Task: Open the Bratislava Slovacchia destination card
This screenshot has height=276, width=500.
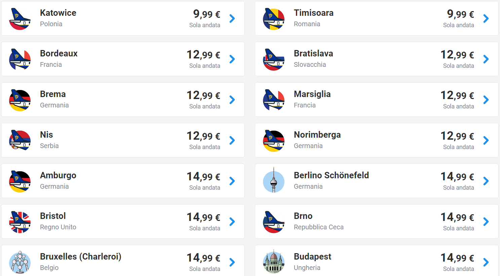Action: click(x=377, y=59)
